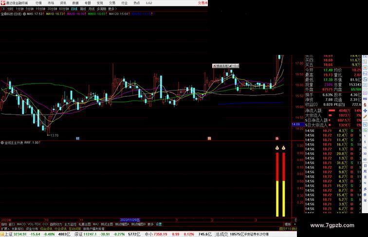Image resolution: width=368 pixels, height=237 pixels.
Task: Expand the 更多 period options
Action: tap(112, 9)
